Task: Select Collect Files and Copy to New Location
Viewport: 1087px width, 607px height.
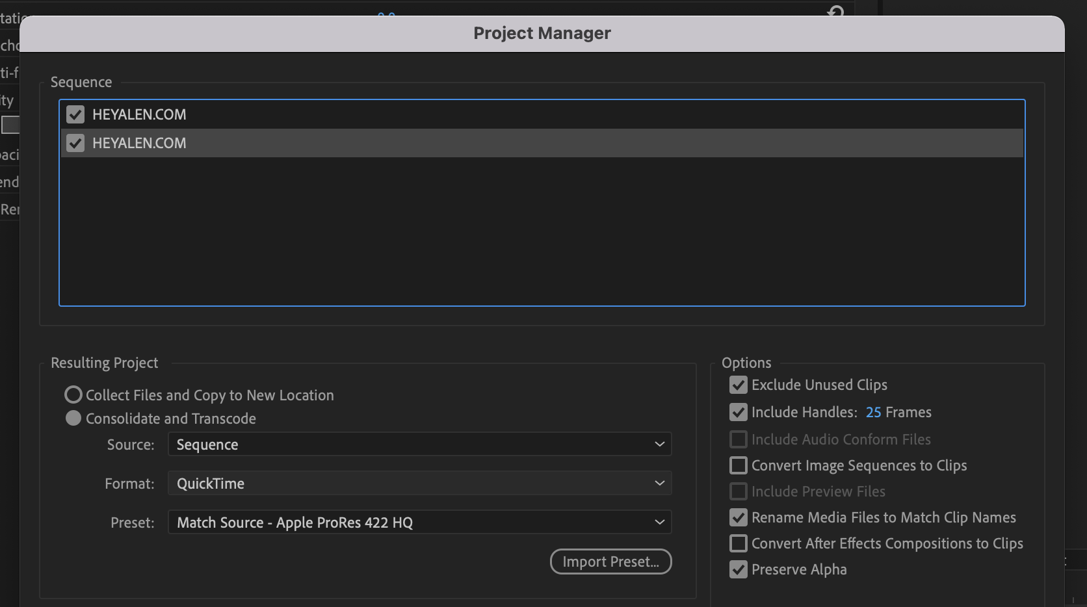Action: [73, 395]
